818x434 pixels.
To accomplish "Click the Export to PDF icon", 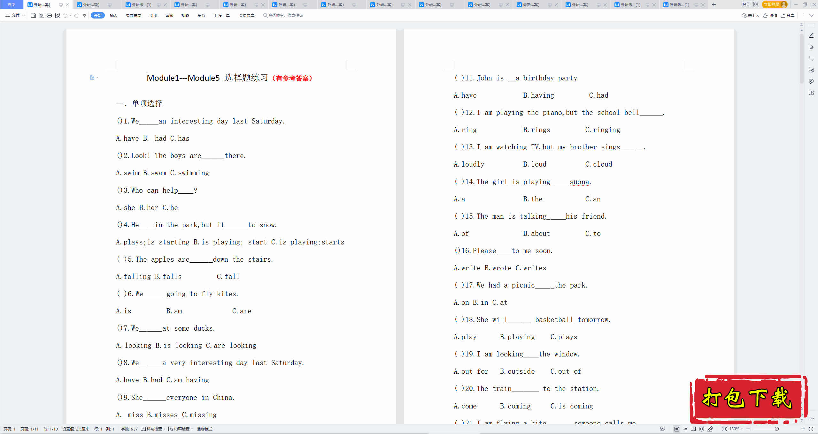I will pos(42,15).
